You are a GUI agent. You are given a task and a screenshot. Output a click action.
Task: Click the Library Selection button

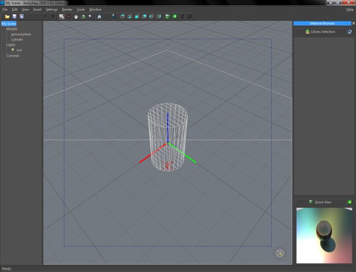click(x=320, y=31)
